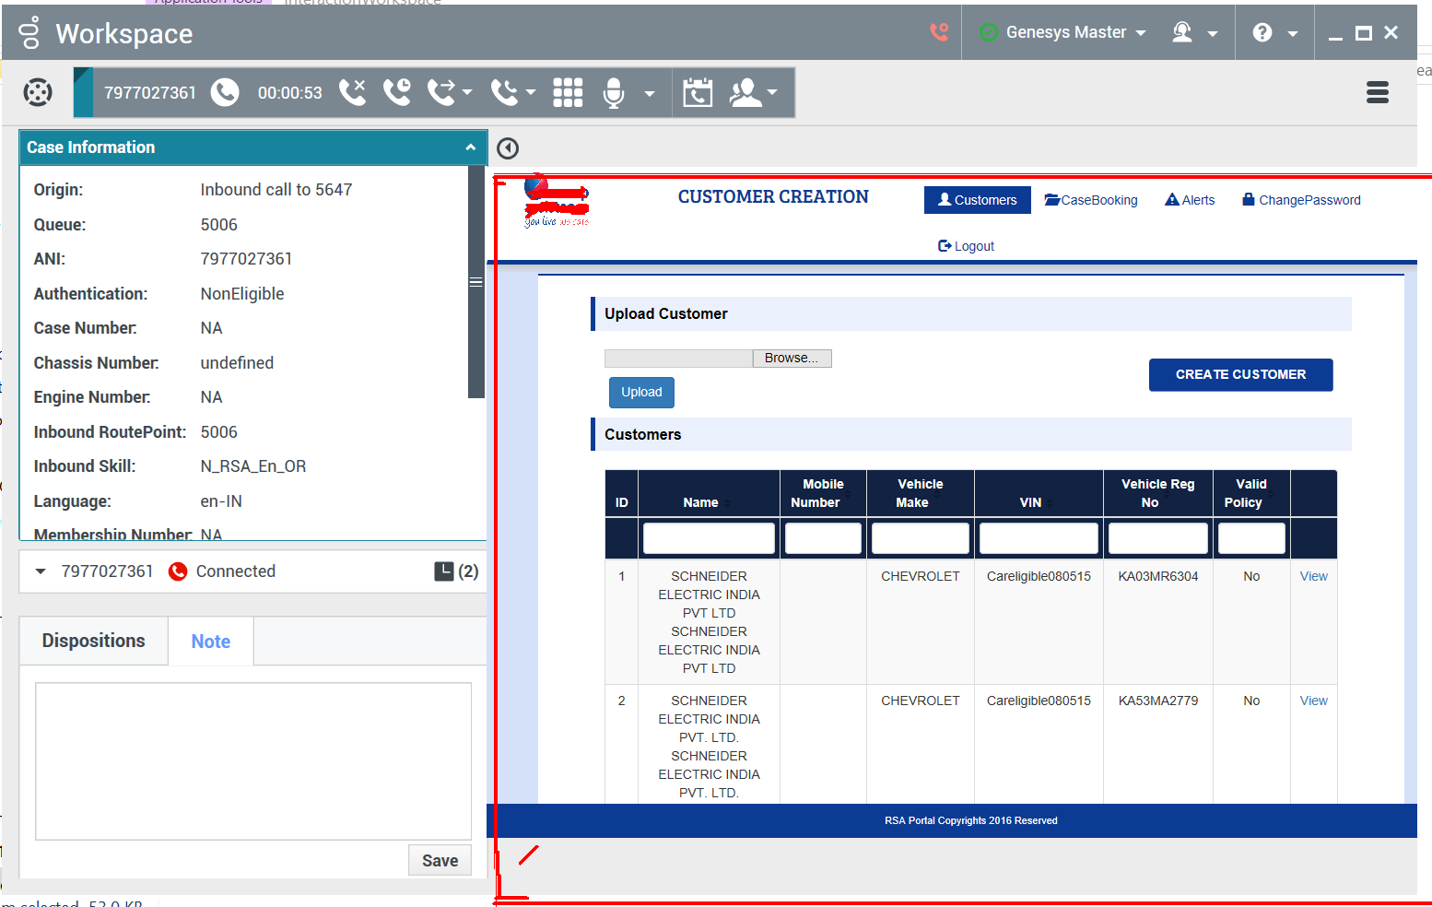
Task: Click the instant call transfer icon
Action: click(x=441, y=92)
